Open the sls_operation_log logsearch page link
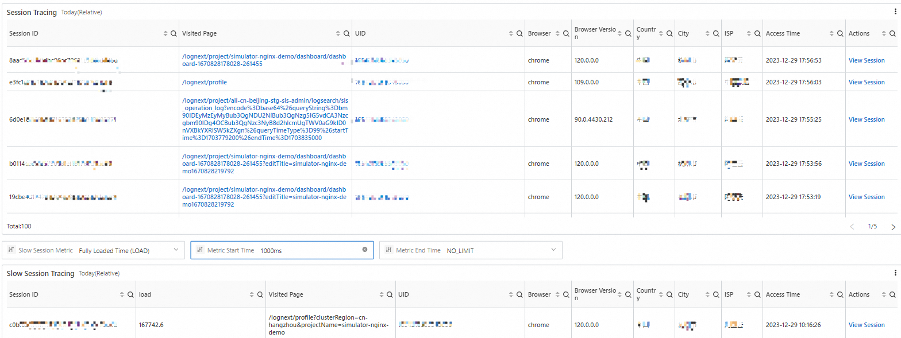Screen dimensions: 901x338 coord(265,119)
